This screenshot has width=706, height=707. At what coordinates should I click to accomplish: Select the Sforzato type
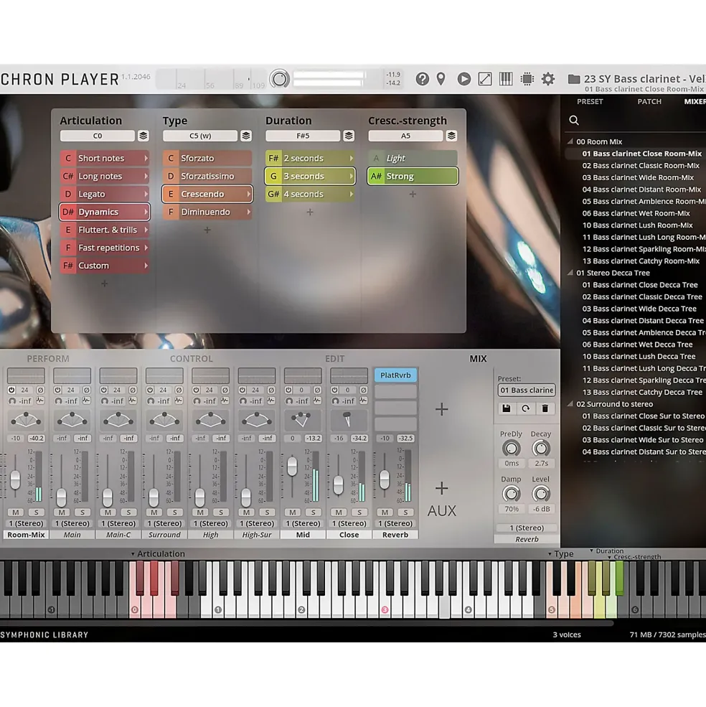coord(207,158)
